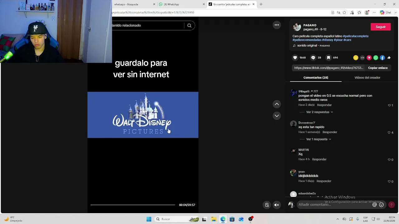Screen dimensions: 399x224
Task: Mention a user with the @ icon
Action: pos(375,205)
